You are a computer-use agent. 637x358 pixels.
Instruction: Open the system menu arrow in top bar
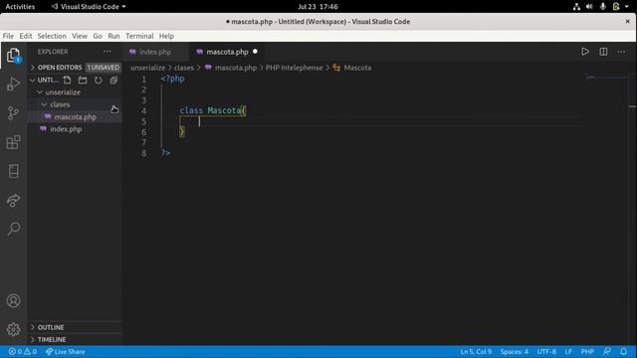point(627,7)
